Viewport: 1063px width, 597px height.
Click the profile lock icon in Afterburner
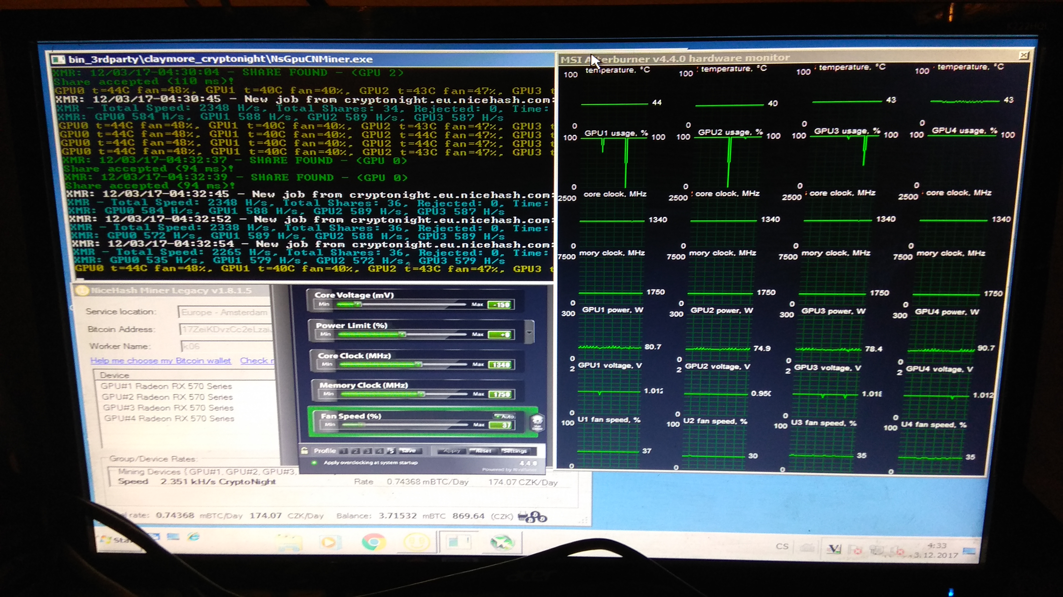pyautogui.click(x=305, y=450)
